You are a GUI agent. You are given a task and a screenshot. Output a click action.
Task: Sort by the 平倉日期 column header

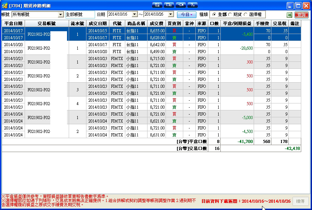click(13, 24)
